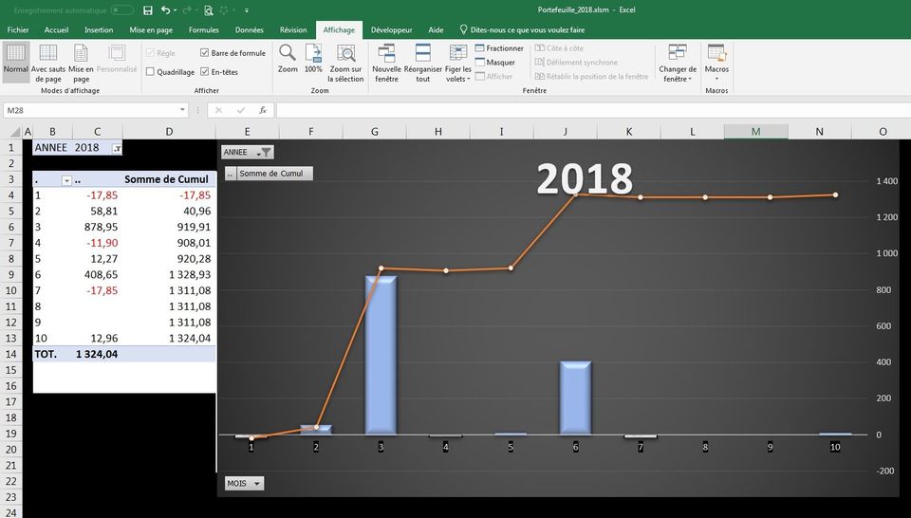Image resolution: width=911 pixels, height=518 pixels.
Task: Click the Personnalisé views icon
Action: click(x=117, y=59)
